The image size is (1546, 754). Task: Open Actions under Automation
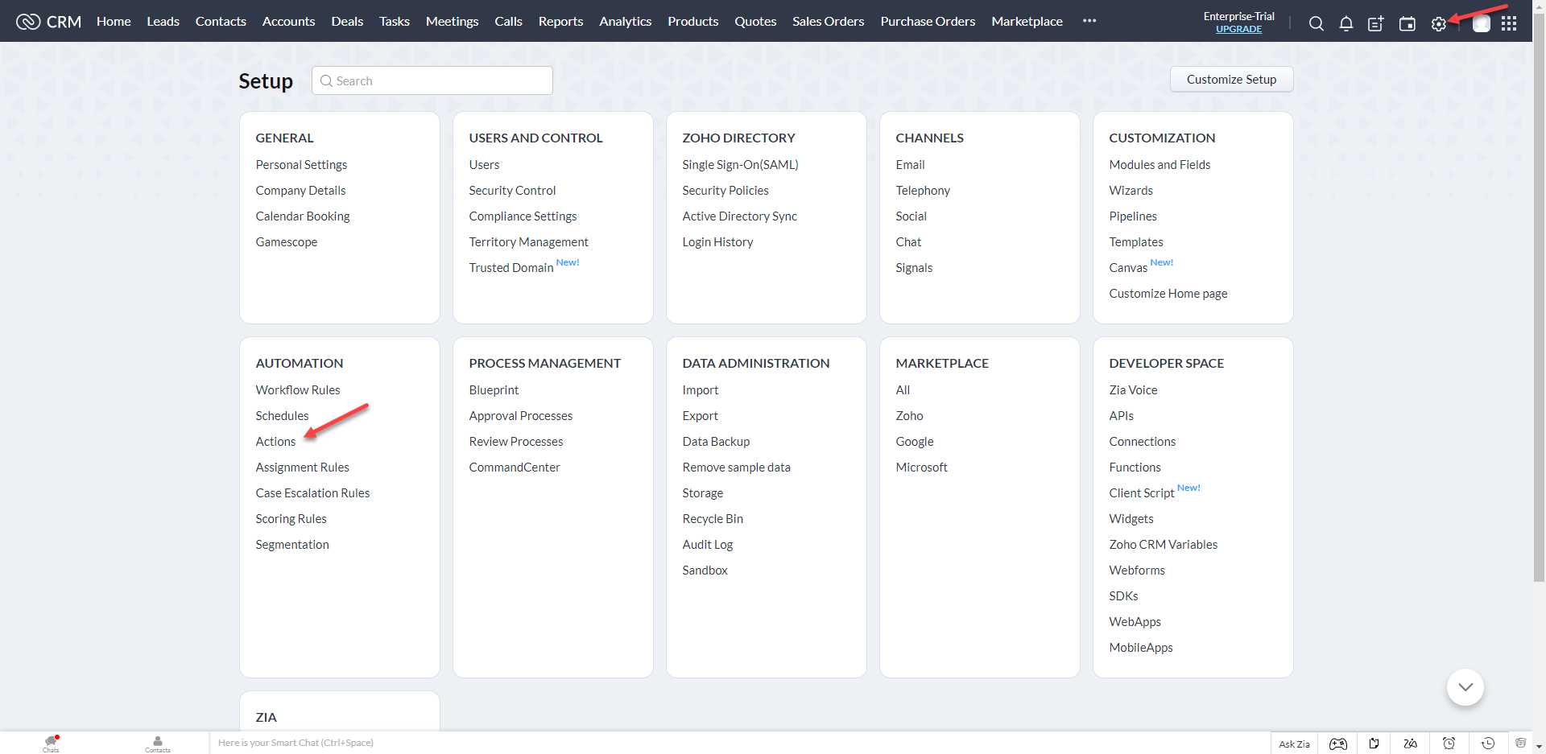pyautogui.click(x=275, y=441)
